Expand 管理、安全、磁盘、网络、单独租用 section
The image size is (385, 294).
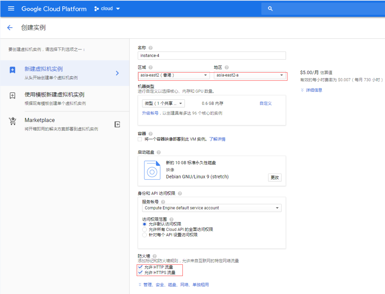[174, 285]
